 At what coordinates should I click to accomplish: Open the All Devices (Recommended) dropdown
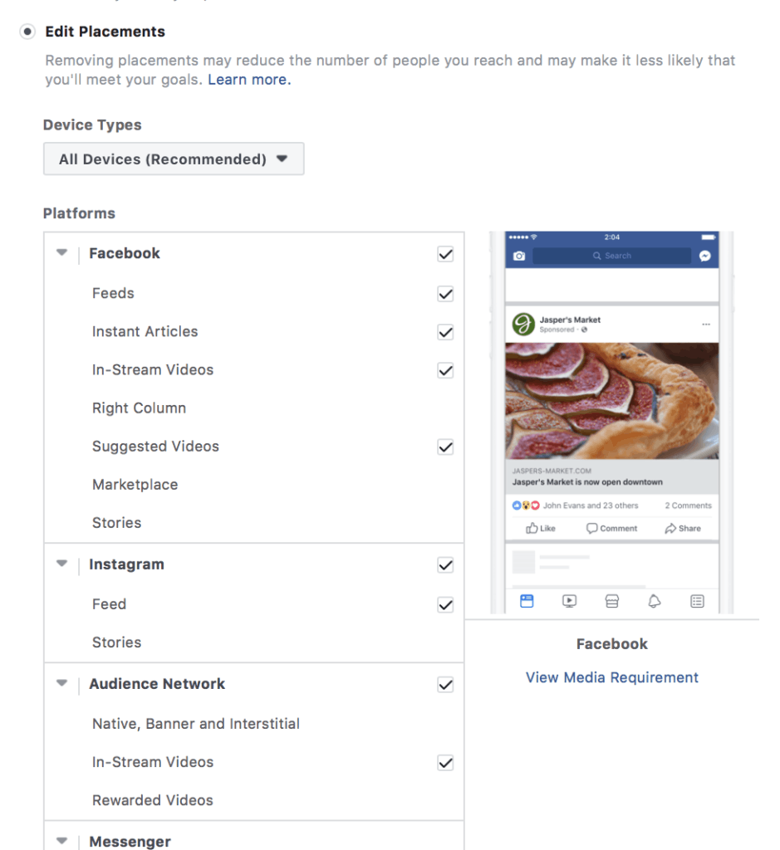click(174, 159)
